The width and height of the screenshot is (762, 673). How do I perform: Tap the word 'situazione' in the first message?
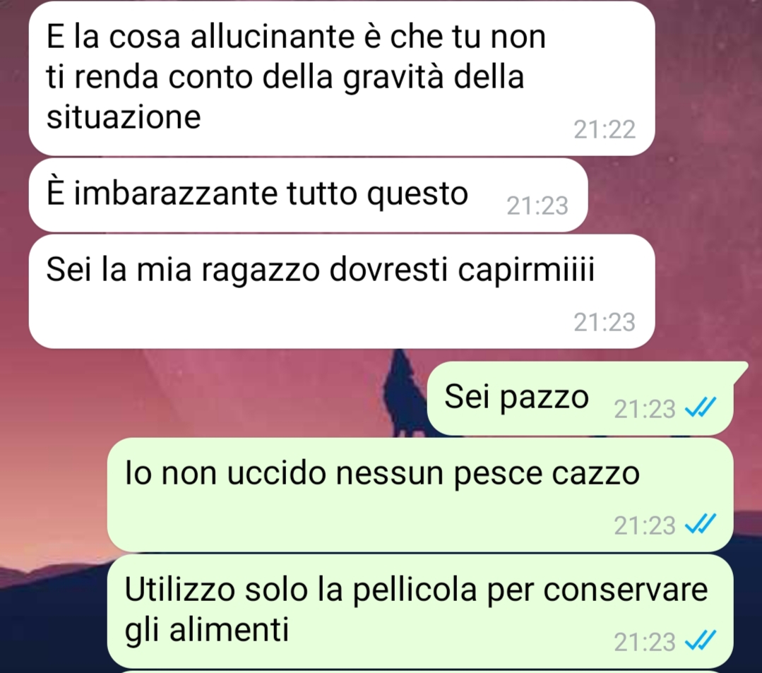pos(124,117)
